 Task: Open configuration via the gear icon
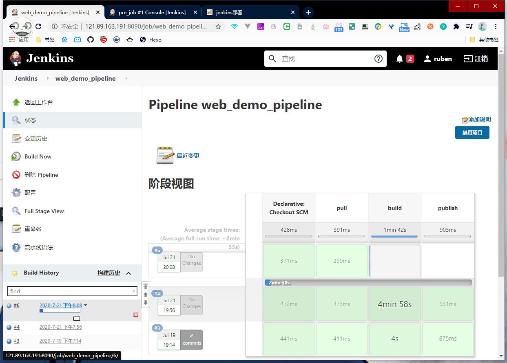point(16,193)
